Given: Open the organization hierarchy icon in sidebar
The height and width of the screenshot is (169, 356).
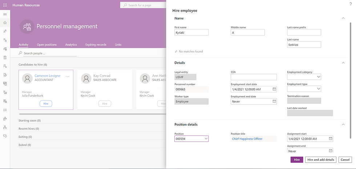Looking at the screenshot, I should (5, 127).
